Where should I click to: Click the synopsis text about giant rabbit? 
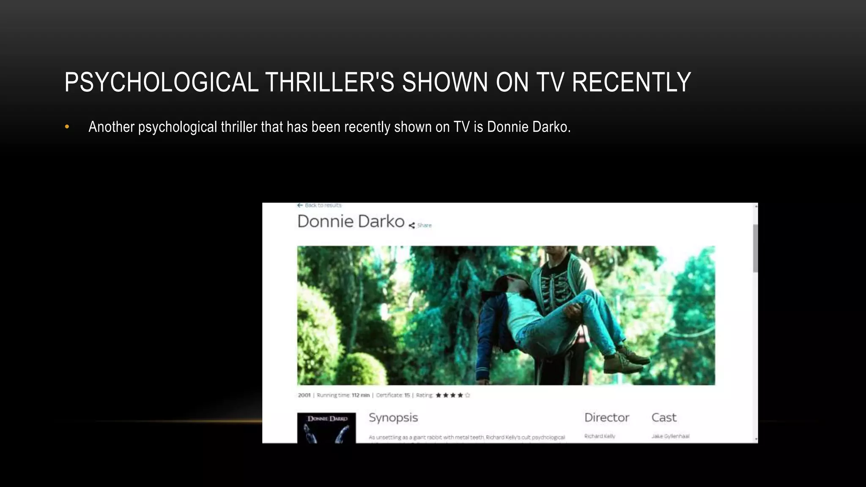point(467,438)
